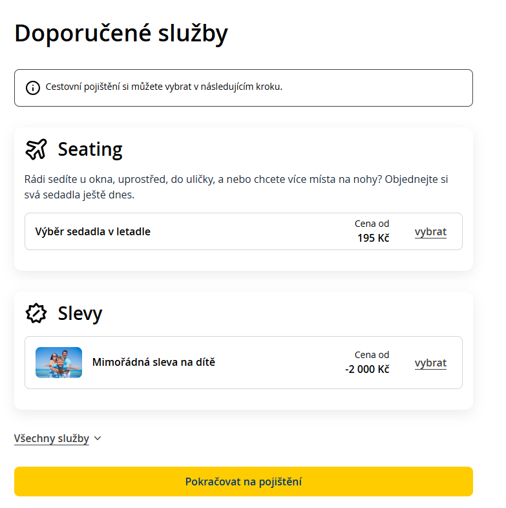
Task: Click the 'Mimořádná sleva na dítě' label
Action: [154, 363]
